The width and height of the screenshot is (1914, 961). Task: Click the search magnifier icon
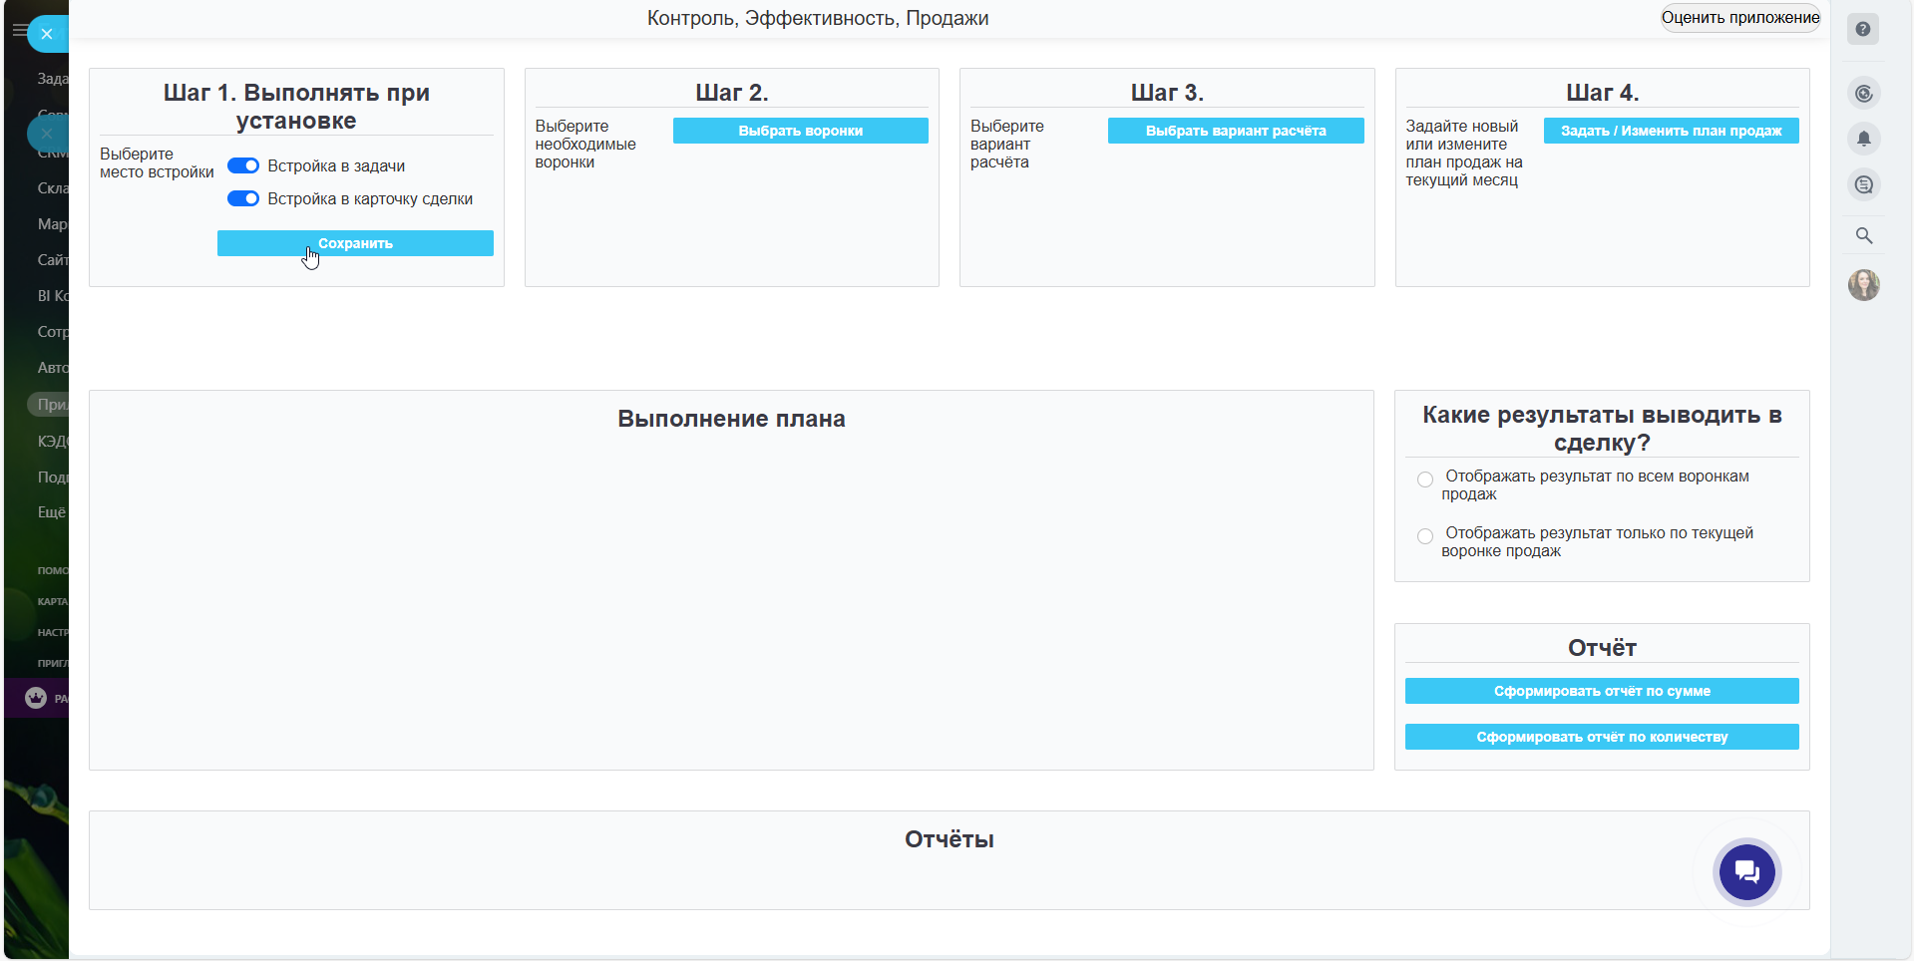point(1863,236)
